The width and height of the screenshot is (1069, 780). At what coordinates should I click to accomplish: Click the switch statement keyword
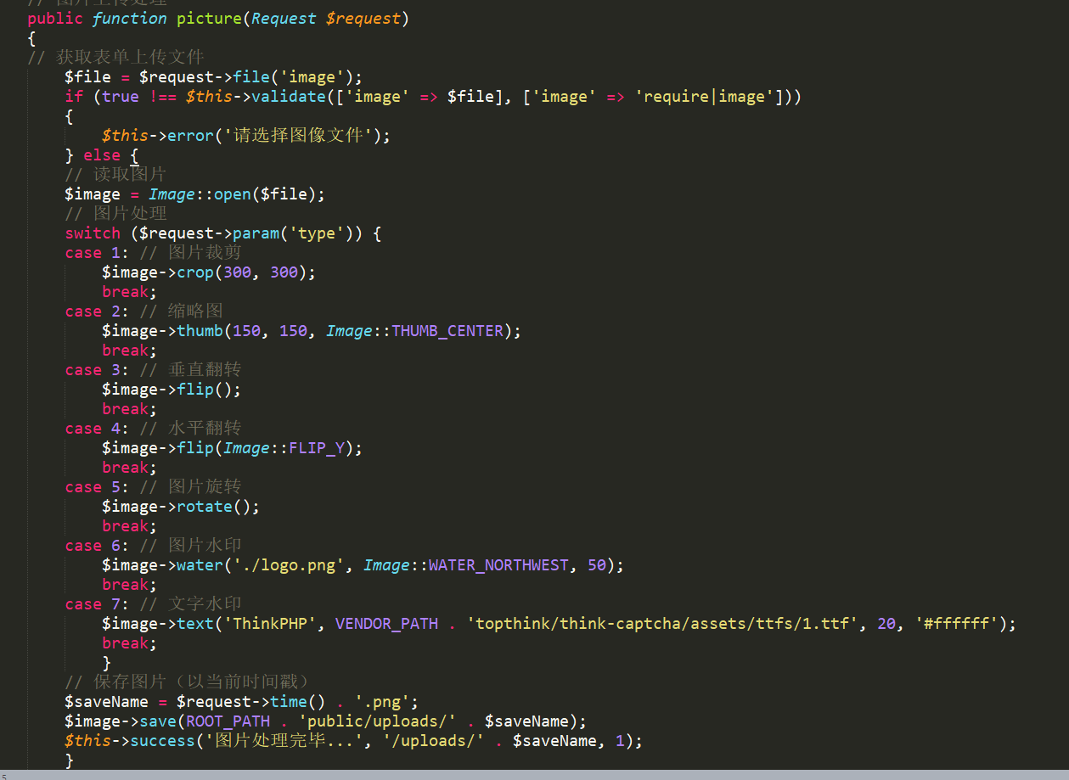click(93, 233)
